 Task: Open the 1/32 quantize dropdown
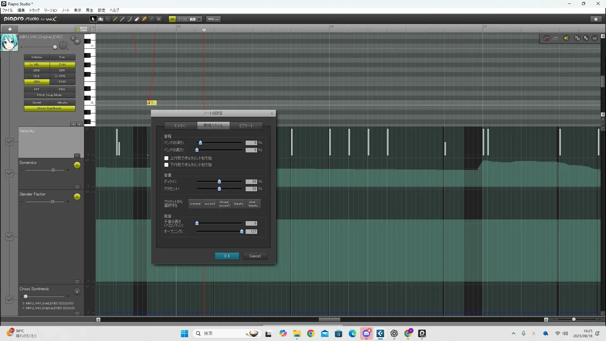199,19
